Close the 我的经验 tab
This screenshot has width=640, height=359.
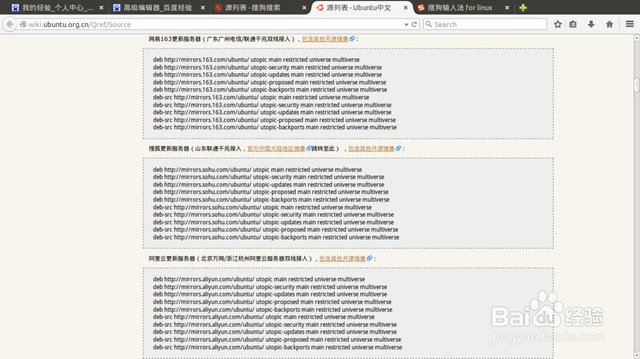[x=101, y=8]
